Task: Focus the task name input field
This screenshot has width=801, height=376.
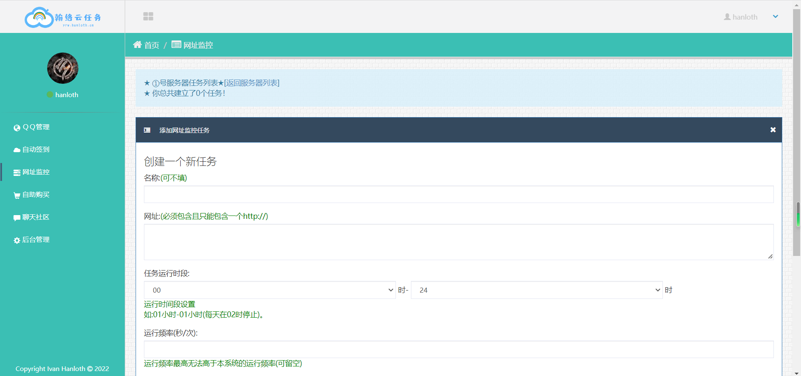Action: (458, 194)
